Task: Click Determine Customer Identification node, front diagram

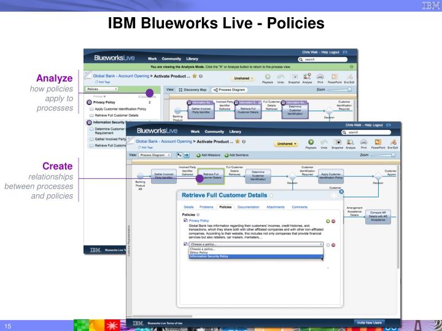Action: coord(258,176)
